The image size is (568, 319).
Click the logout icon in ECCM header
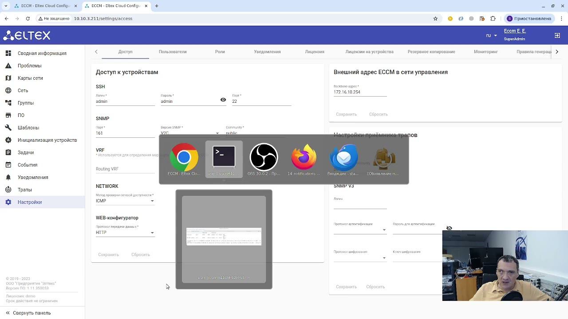coord(557,35)
